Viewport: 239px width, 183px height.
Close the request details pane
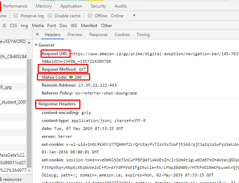(x=37, y=34)
